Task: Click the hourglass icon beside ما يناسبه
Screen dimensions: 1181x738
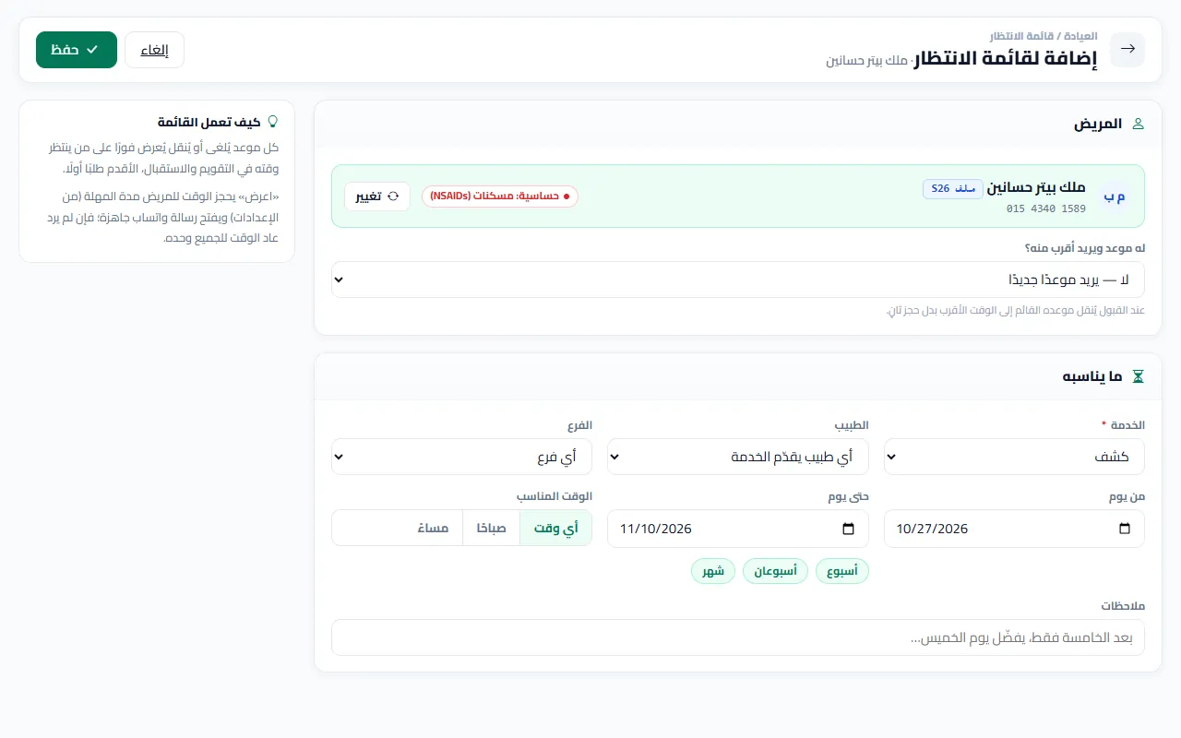Action: coord(1138,376)
